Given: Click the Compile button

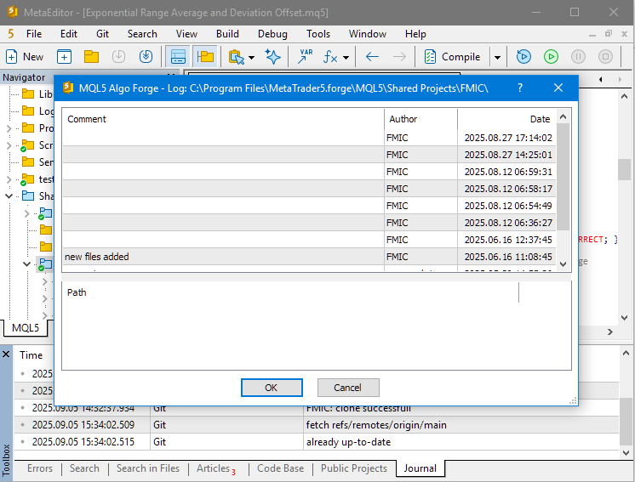Looking at the screenshot, I should point(452,57).
